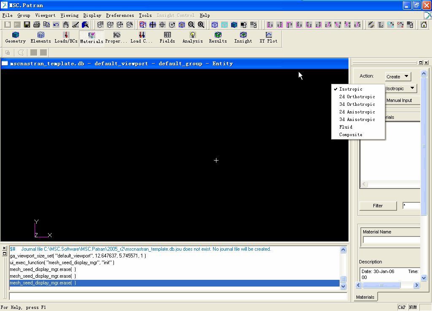Click the Undo arrow icon
Viewport: 432px width, 311px height.
pos(56,25)
